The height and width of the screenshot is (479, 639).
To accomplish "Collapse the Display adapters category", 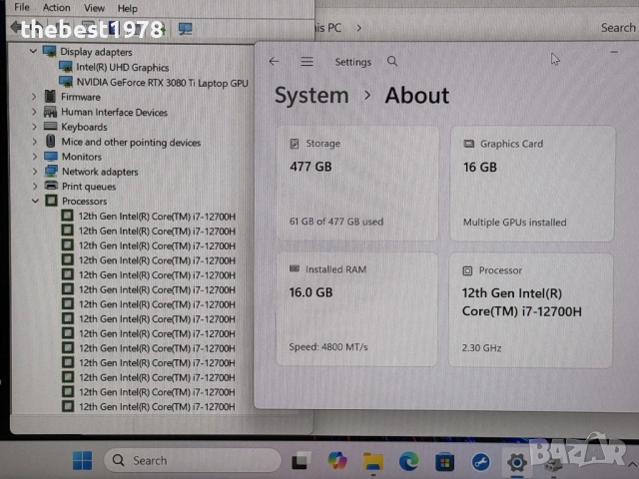I will pyautogui.click(x=34, y=51).
